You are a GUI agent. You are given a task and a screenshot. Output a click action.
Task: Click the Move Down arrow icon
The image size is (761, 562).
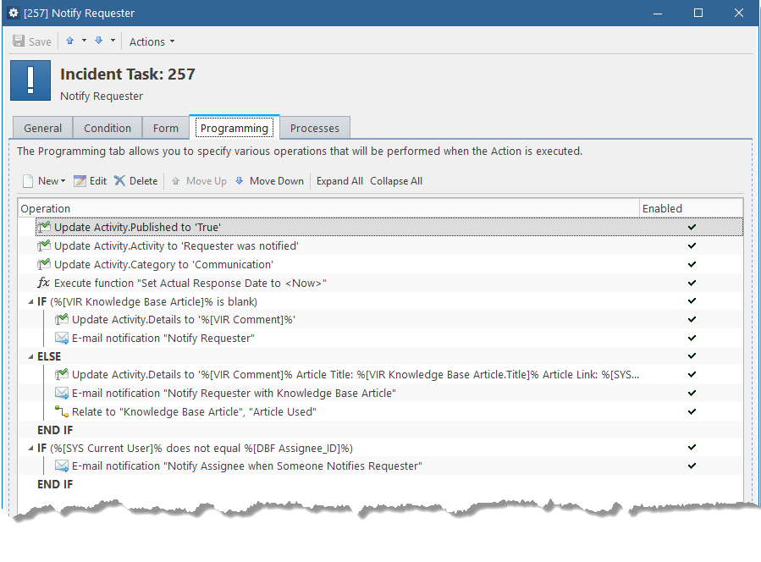pos(240,181)
